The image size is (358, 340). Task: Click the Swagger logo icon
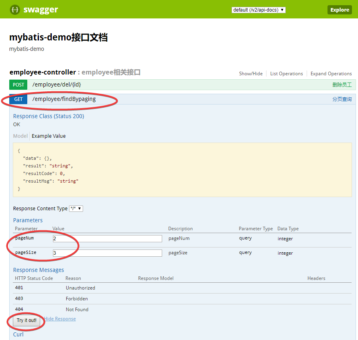click(14, 9)
